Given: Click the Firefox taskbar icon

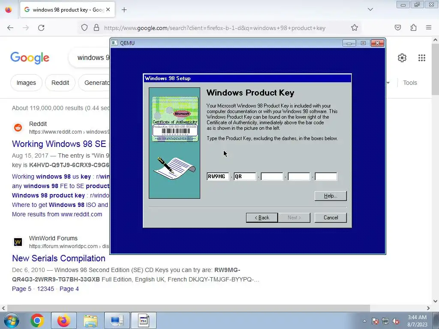Looking at the screenshot, I should (64, 320).
